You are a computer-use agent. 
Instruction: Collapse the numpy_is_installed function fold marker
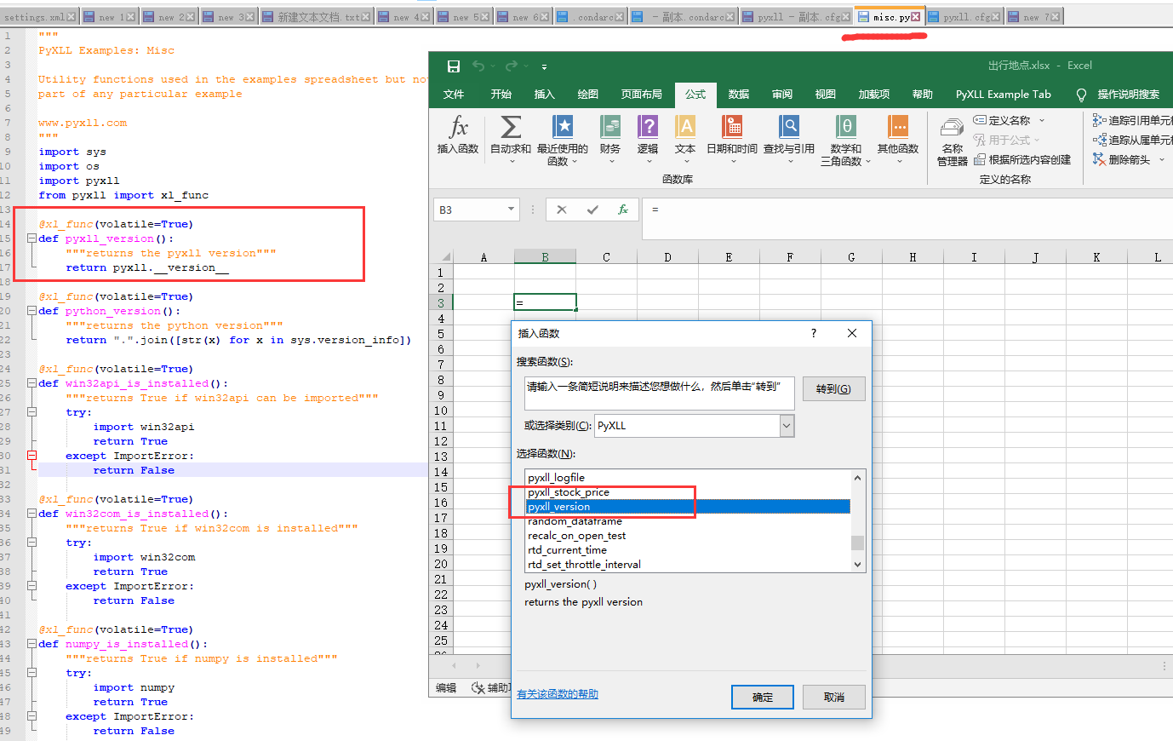31,644
